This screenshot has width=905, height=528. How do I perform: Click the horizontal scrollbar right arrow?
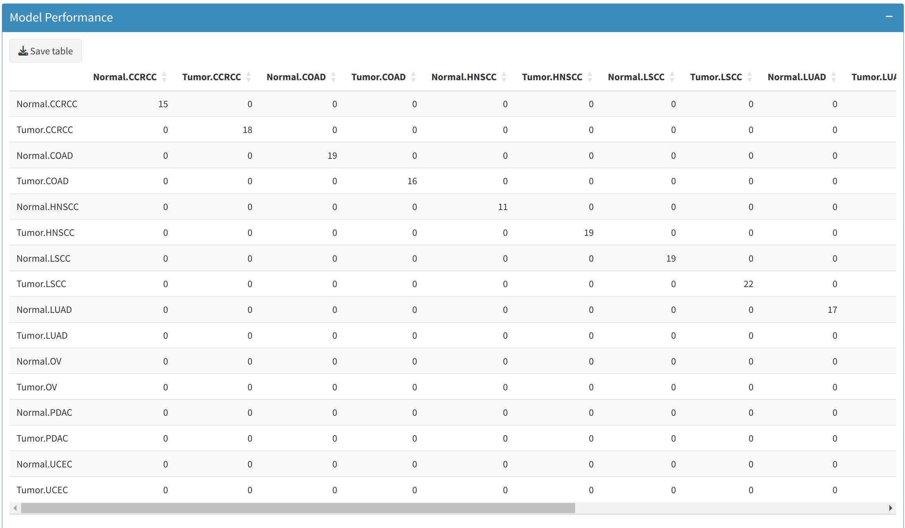891,508
